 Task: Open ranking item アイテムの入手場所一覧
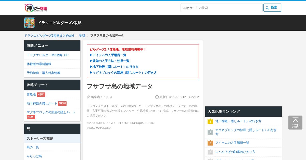(232, 143)
